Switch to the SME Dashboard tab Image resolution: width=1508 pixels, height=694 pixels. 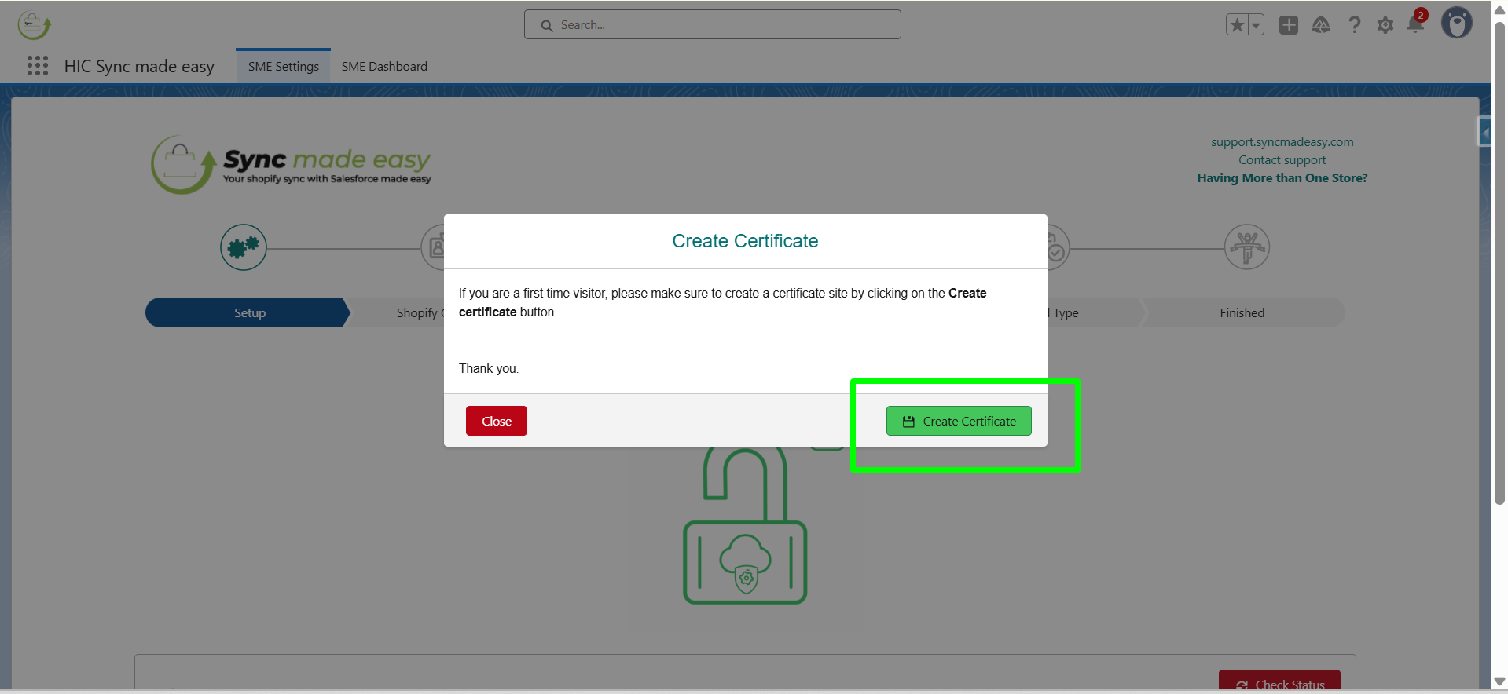(x=384, y=67)
